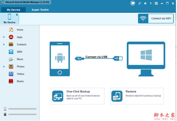Open Music in the sidebar
This screenshot has height=121, width=177.
click(20, 59)
